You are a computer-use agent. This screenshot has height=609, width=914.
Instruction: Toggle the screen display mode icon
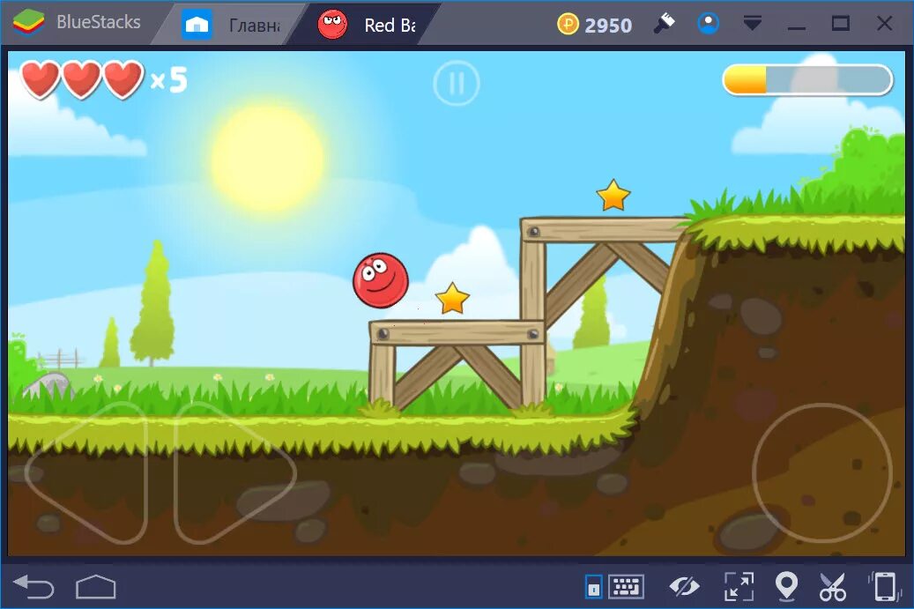coord(593,587)
